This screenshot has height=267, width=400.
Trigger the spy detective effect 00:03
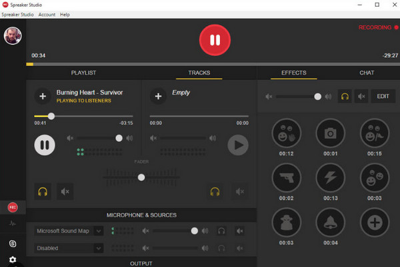point(286,222)
